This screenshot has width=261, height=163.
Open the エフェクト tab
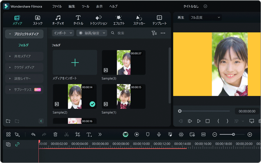coord(119,20)
